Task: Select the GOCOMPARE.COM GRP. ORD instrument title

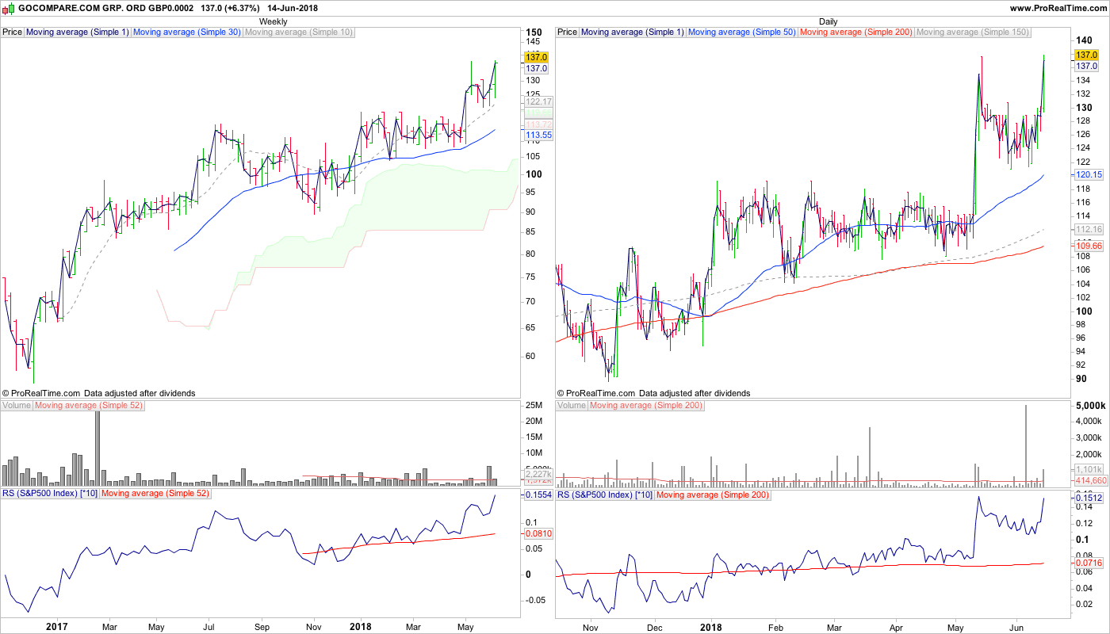Action: click(105, 8)
